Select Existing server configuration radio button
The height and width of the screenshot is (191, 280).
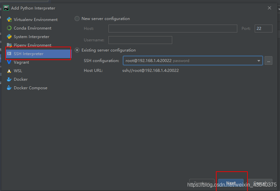point(77,50)
